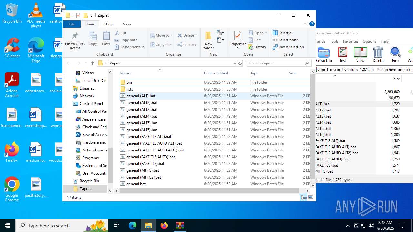Select Local Disk (C:) in navigation pane

pyautogui.click(x=91, y=81)
